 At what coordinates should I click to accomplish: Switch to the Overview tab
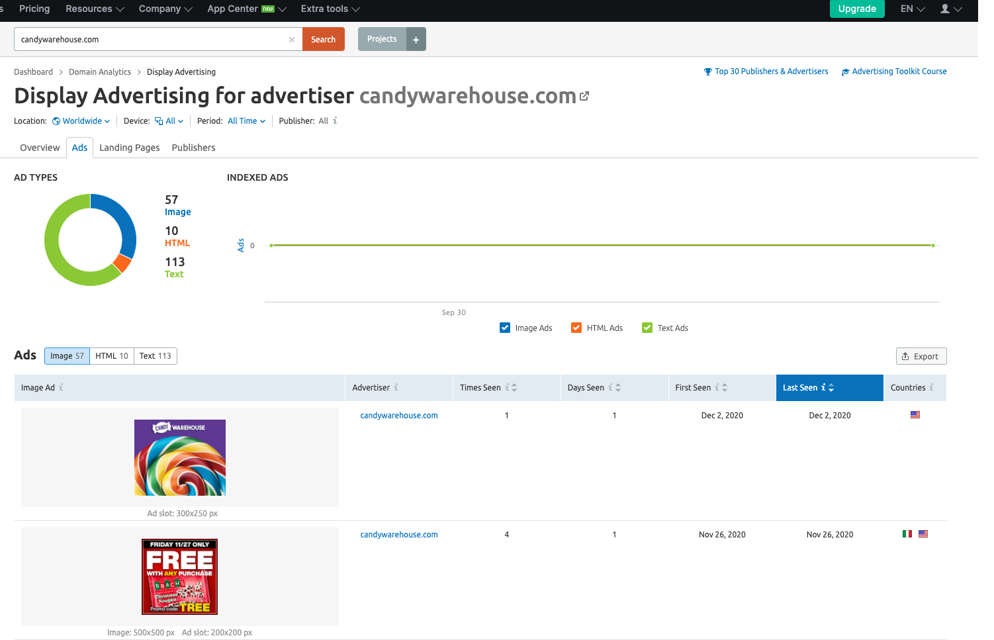tap(40, 148)
